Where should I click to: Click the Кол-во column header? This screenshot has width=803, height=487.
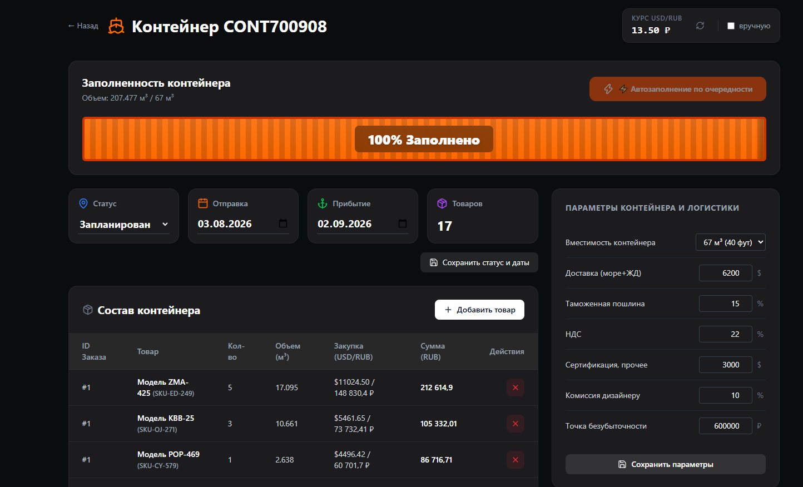click(236, 351)
